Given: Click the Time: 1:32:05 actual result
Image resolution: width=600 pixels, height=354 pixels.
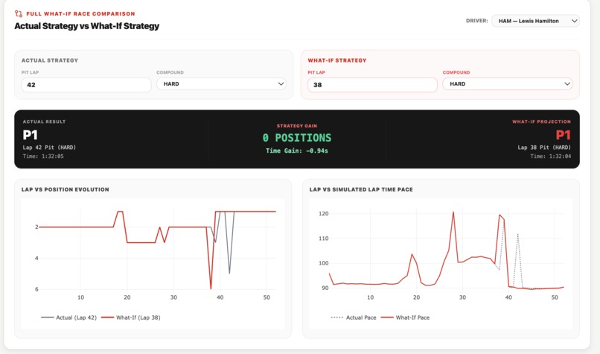Looking at the screenshot, I should point(43,157).
